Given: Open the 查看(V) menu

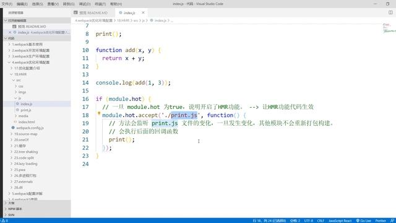Looking at the screenshot, I should 53,4.
